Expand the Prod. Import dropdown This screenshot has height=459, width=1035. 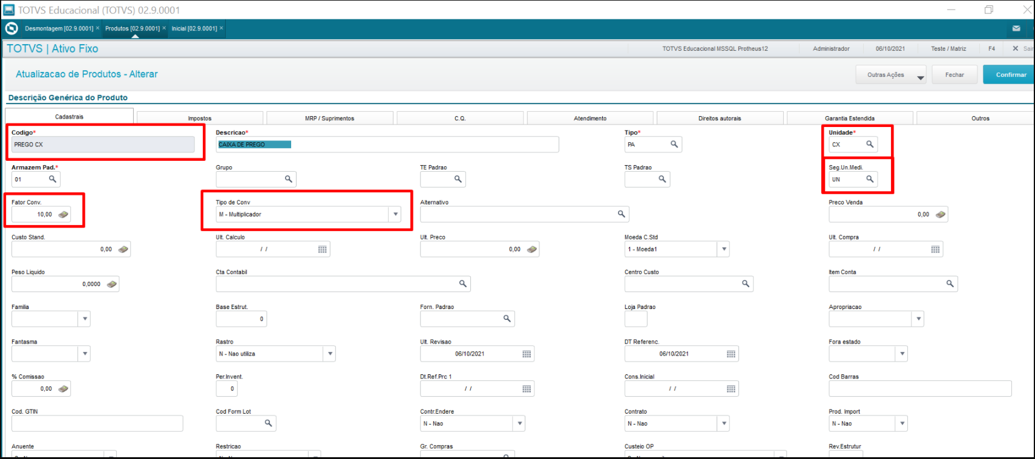(x=902, y=423)
